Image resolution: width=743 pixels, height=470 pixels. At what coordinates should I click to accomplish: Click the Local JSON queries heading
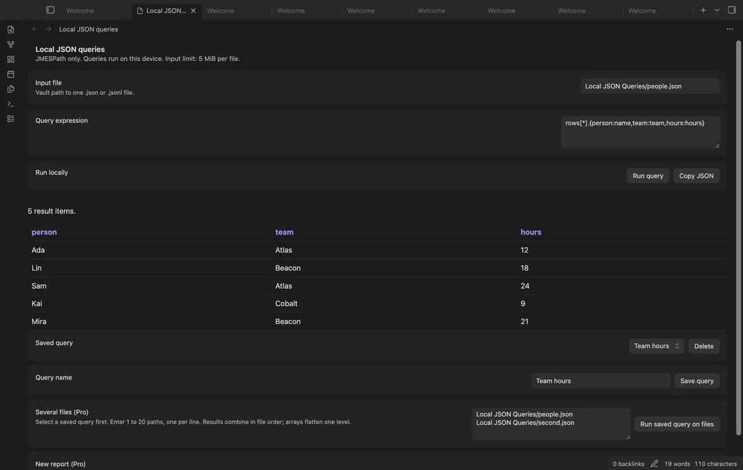click(x=70, y=49)
